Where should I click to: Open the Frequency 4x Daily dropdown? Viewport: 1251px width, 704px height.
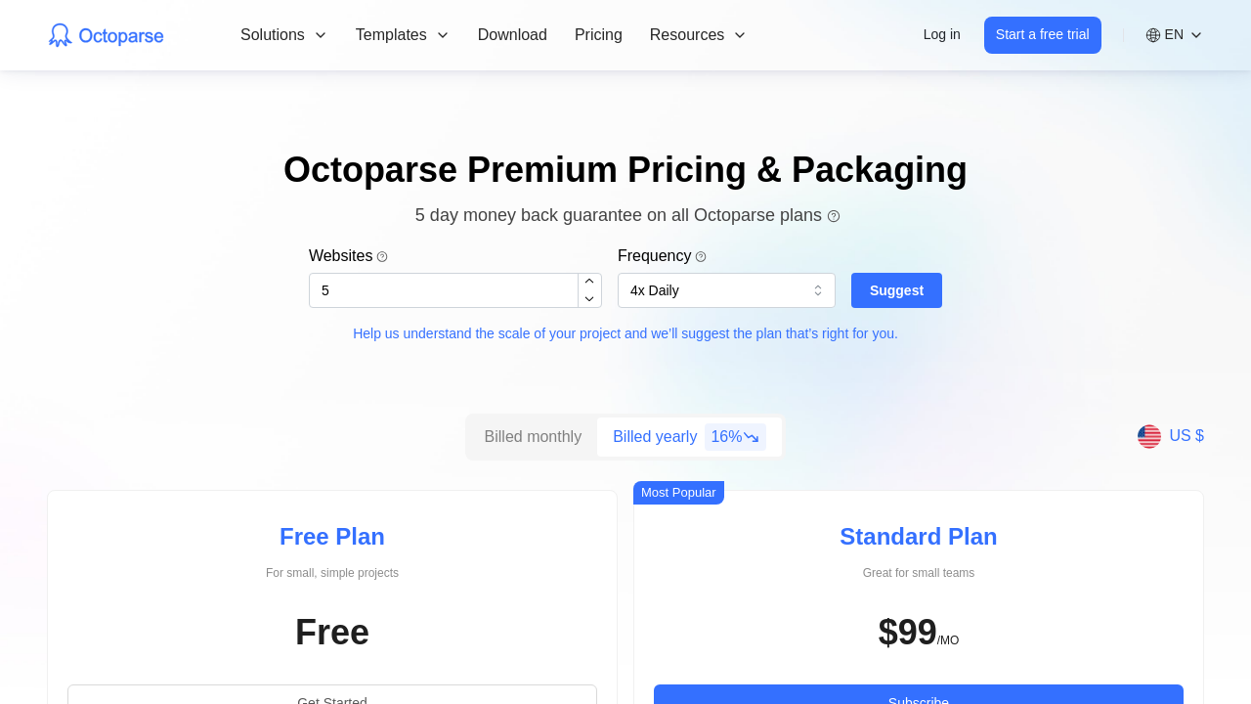coord(726,290)
